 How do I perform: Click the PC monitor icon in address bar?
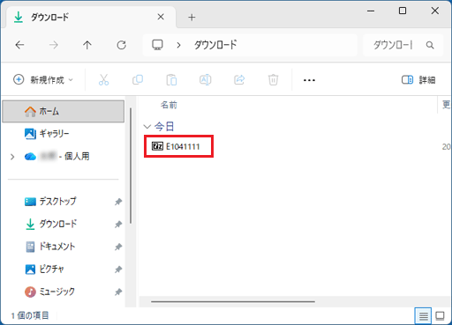tap(157, 45)
